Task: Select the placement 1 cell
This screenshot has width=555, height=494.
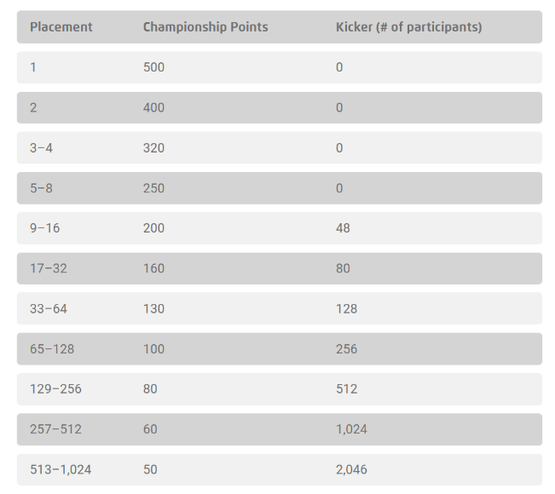Action: (33, 67)
